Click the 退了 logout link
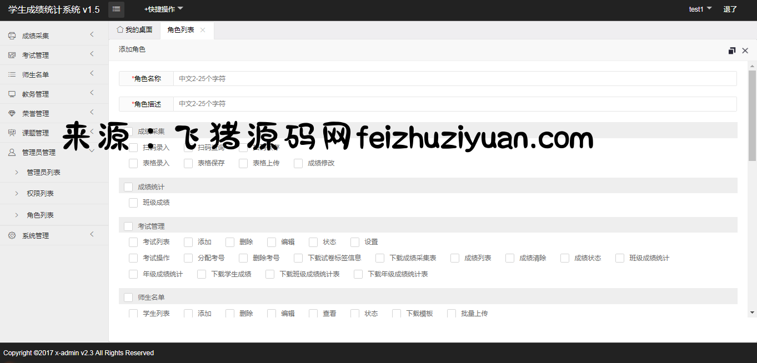The width and height of the screenshot is (757, 363). click(x=730, y=9)
